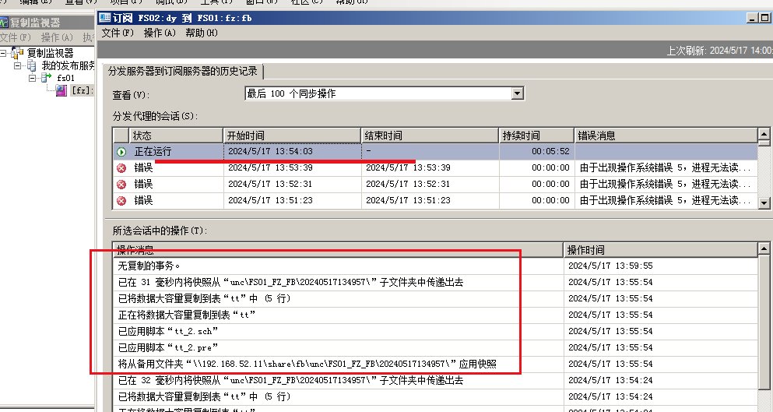The height and width of the screenshot is (412, 773).
Task: Click the 复制监视器 window title icon
Action: click(x=4, y=23)
